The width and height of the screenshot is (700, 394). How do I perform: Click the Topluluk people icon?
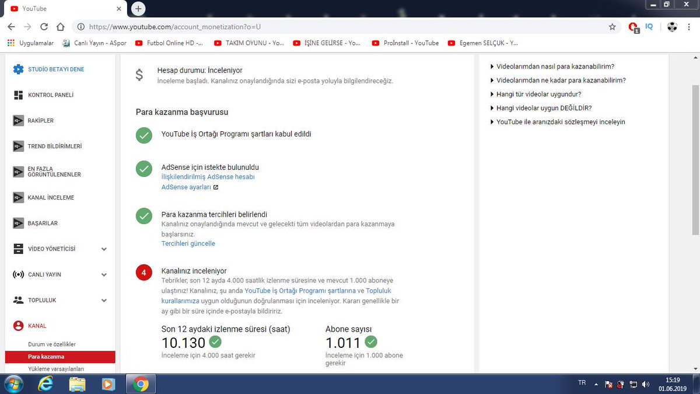point(18,300)
